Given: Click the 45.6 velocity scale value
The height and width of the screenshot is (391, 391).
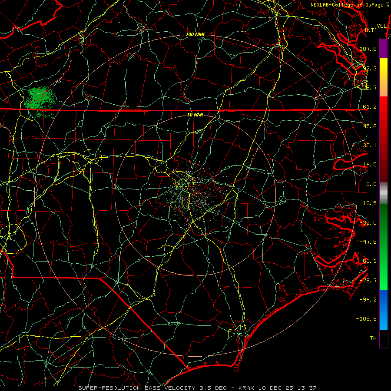Looking at the screenshot, I should click(370, 126).
